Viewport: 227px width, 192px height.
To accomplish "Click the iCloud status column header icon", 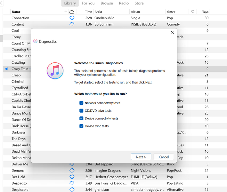I will tap(72, 12).
